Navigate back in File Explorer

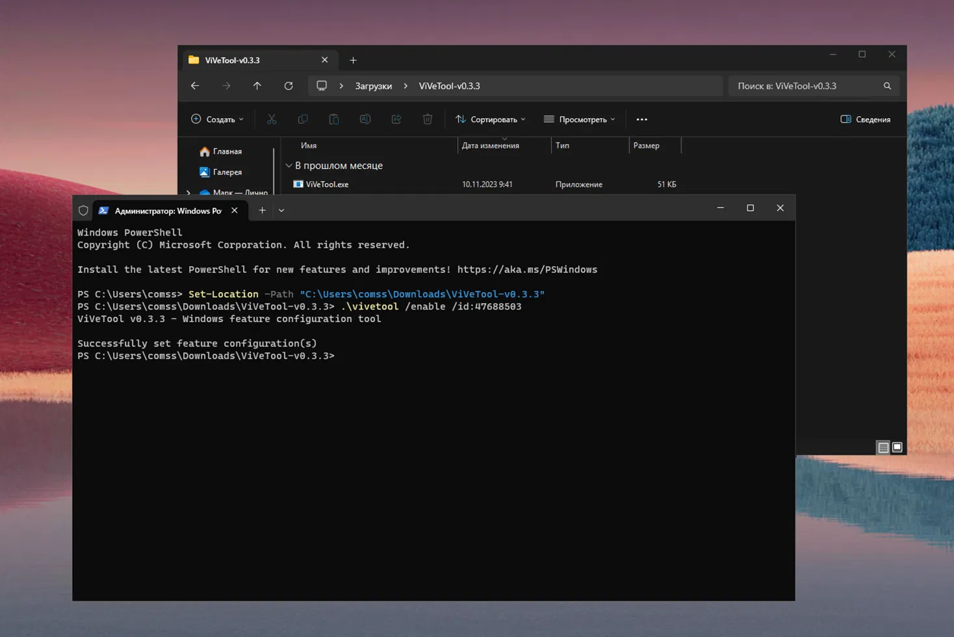coord(195,86)
